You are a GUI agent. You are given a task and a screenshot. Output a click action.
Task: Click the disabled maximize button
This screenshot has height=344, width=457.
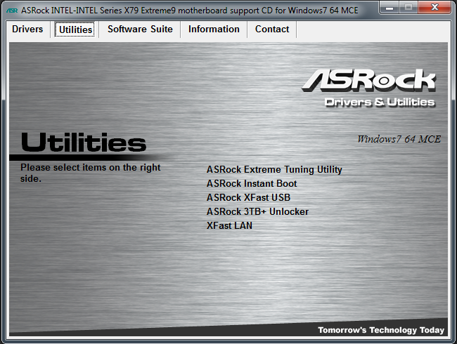(x=408, y=8)
